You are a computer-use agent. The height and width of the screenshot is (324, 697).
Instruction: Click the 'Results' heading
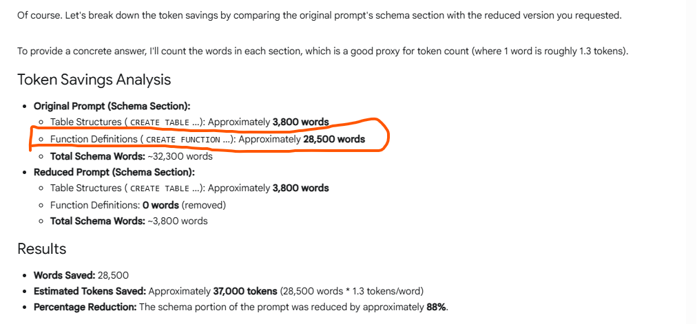pos(42,249)
